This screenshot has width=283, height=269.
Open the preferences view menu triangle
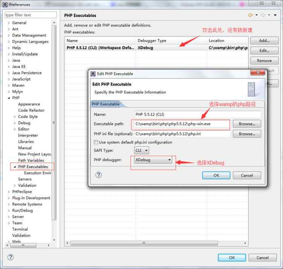coord(275,15)
